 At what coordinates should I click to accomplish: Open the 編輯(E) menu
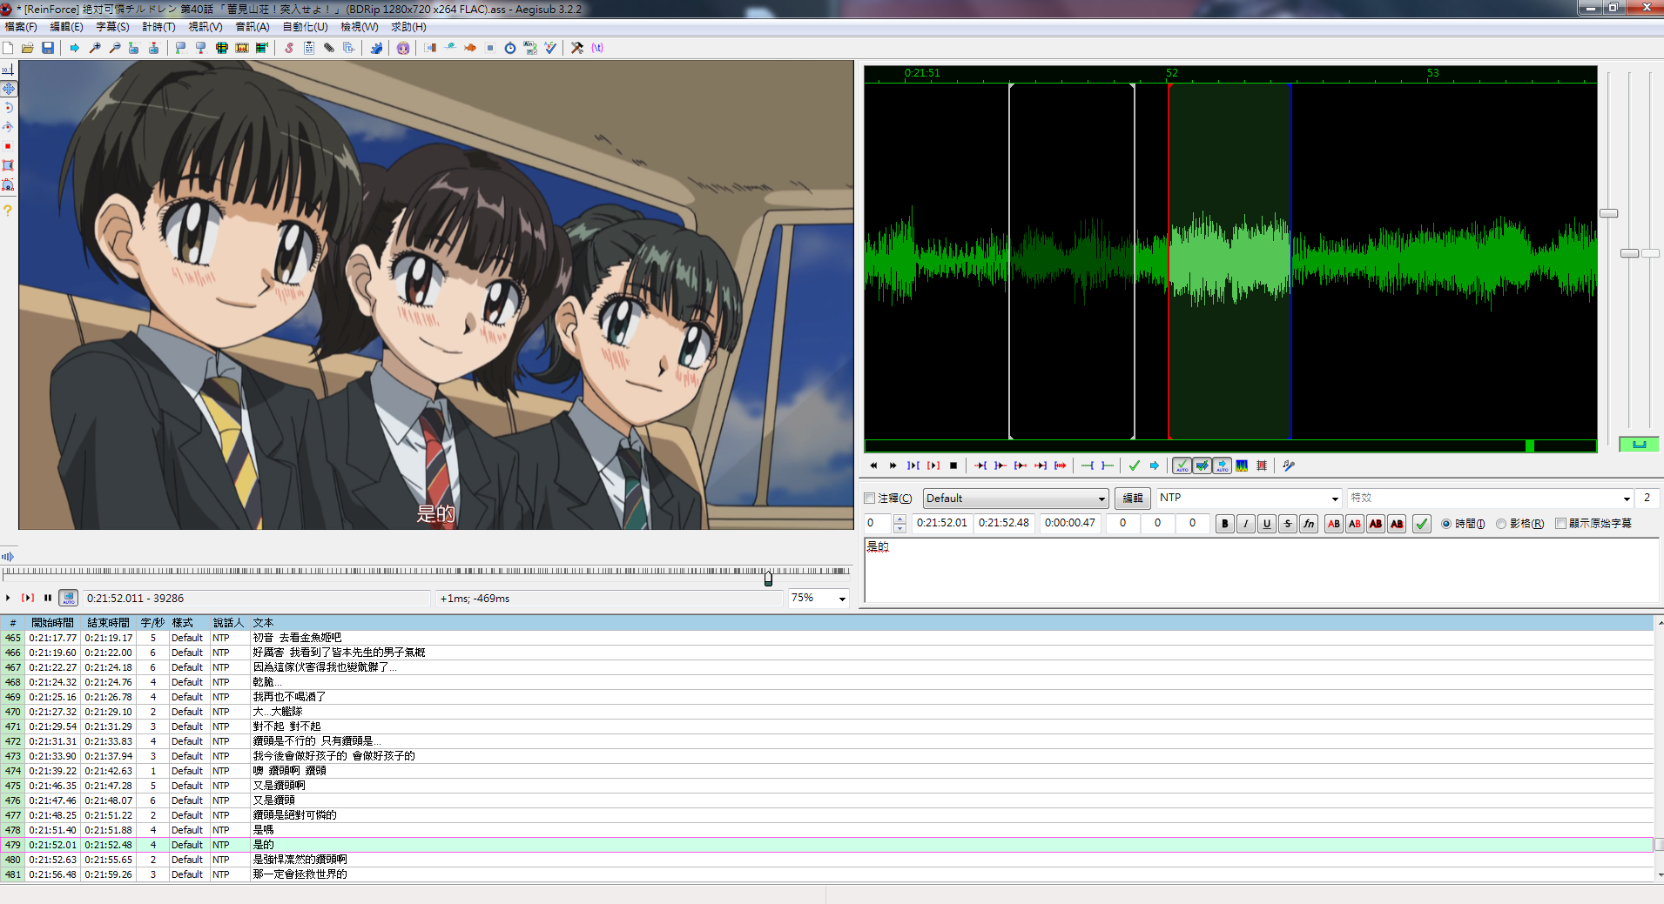tap(66, 27)
